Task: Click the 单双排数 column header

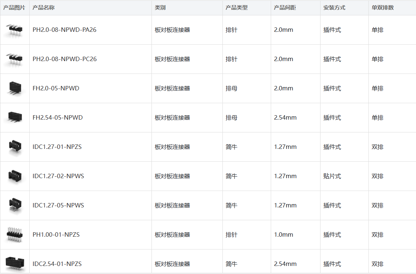Action: pyautogui.click(x=383, y=8)
